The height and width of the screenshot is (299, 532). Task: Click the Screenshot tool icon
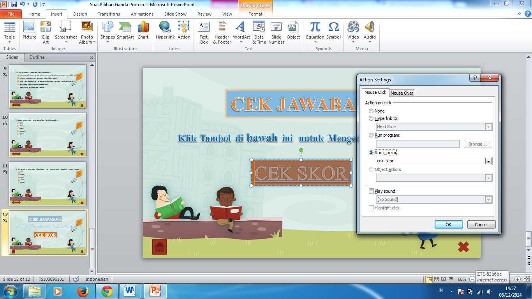[x=66, y=27]
